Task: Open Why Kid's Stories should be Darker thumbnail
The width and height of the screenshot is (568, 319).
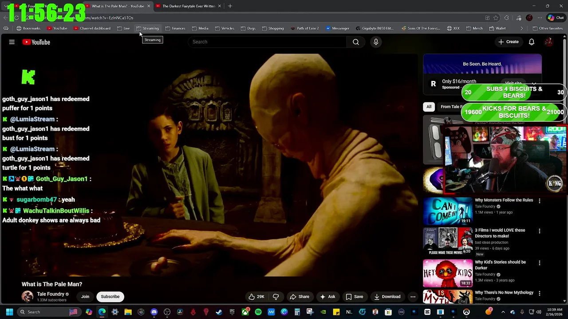Action: coord(448,273)
